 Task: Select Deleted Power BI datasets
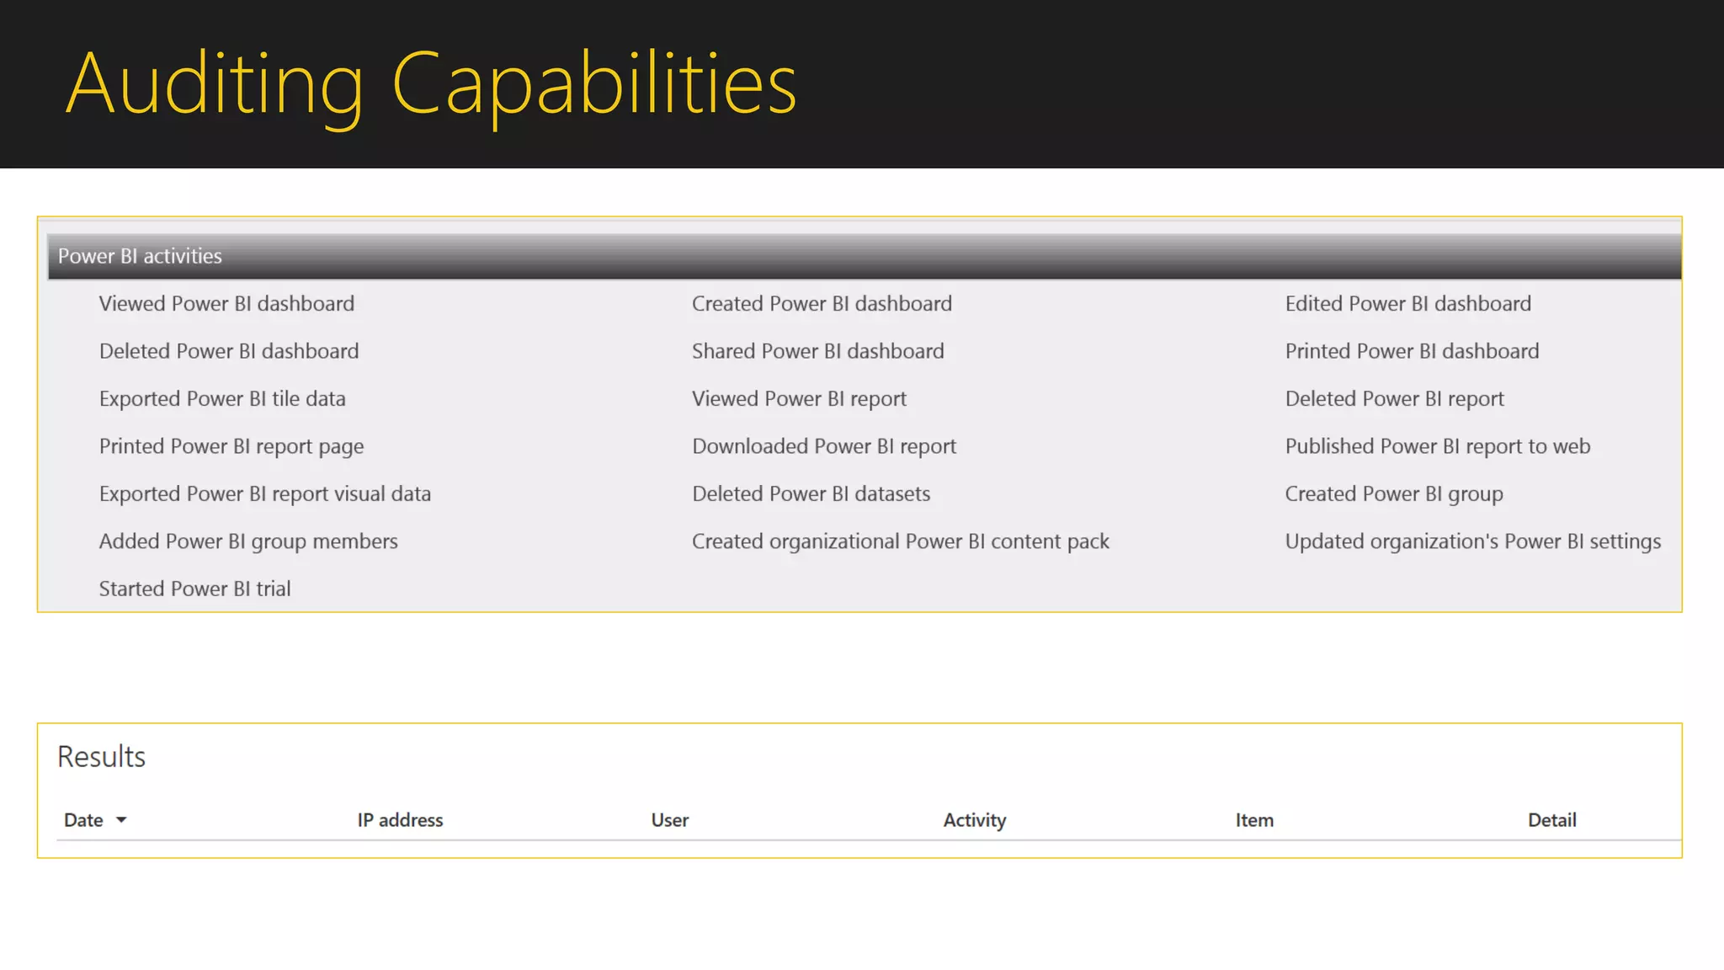(x=811, y=494)
